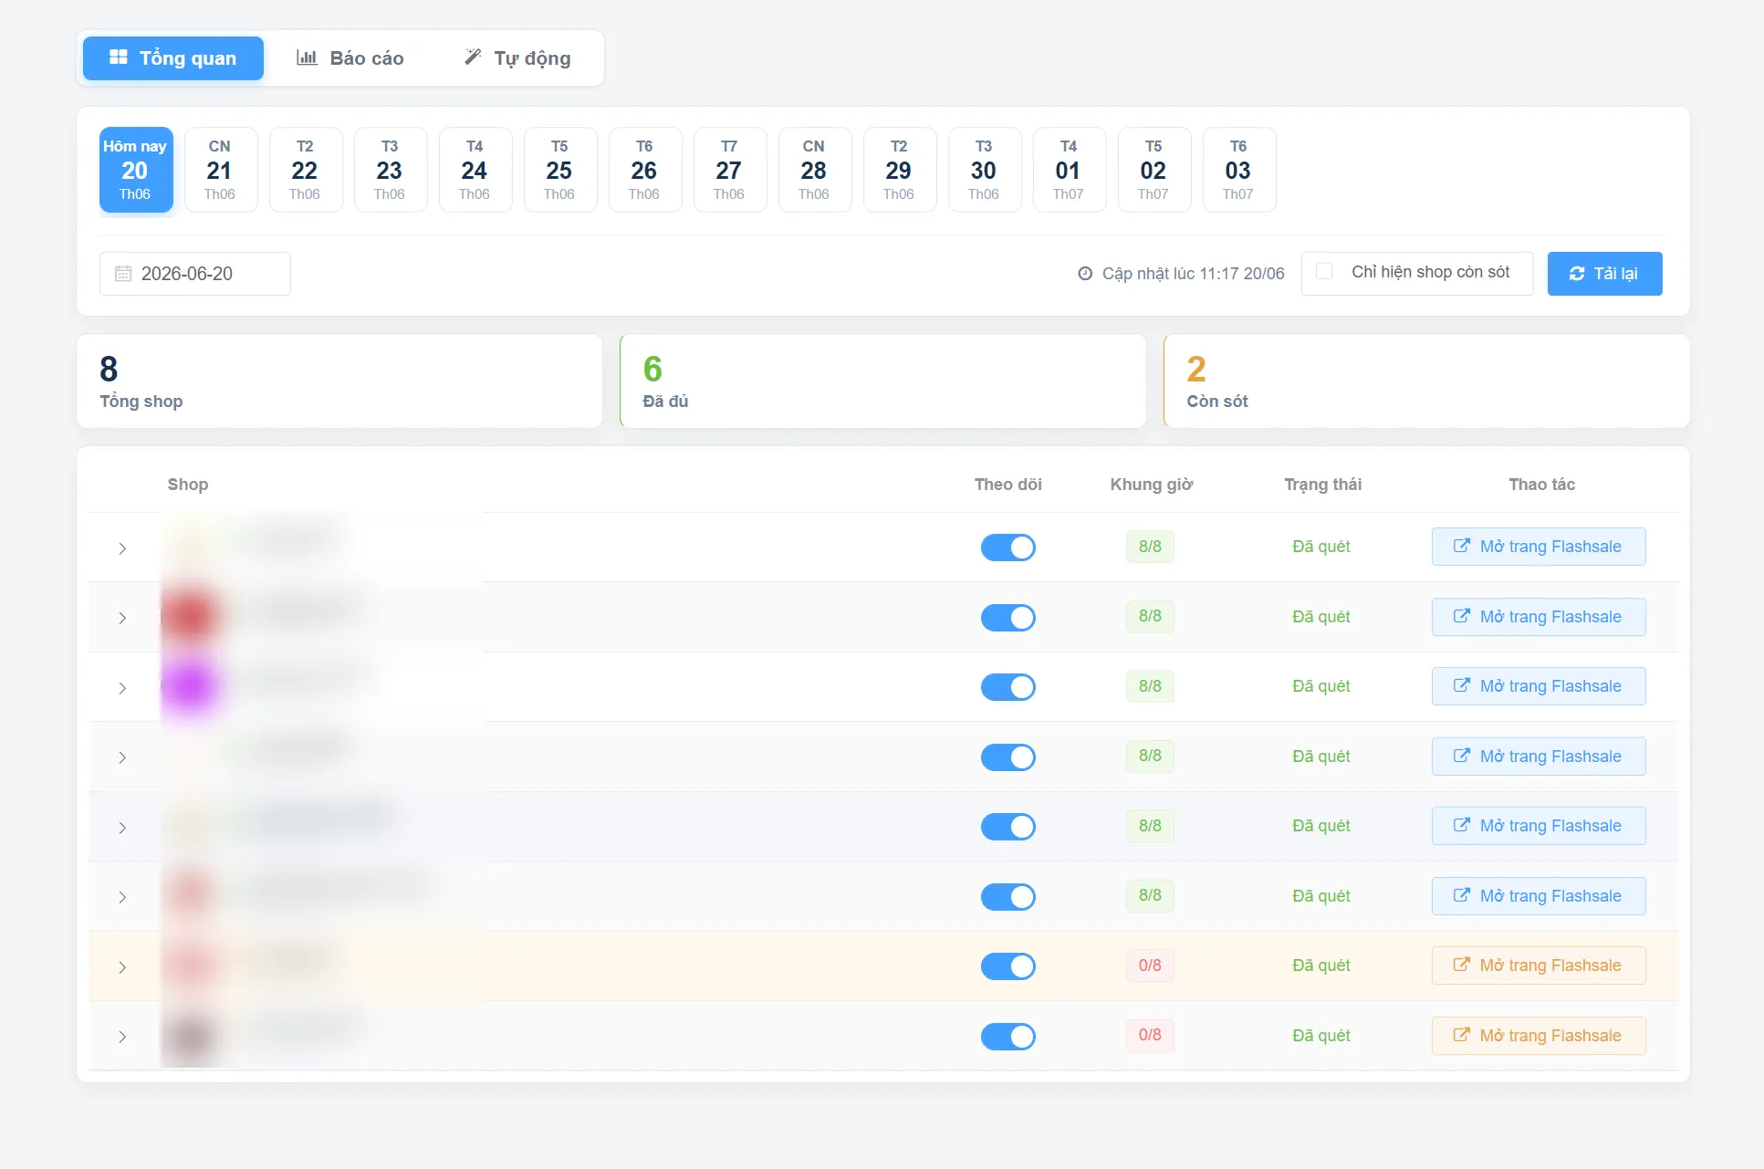Toggle Theo dõi switch in fourth row
The image size is (1764, 1169).
coord(1007,757)
